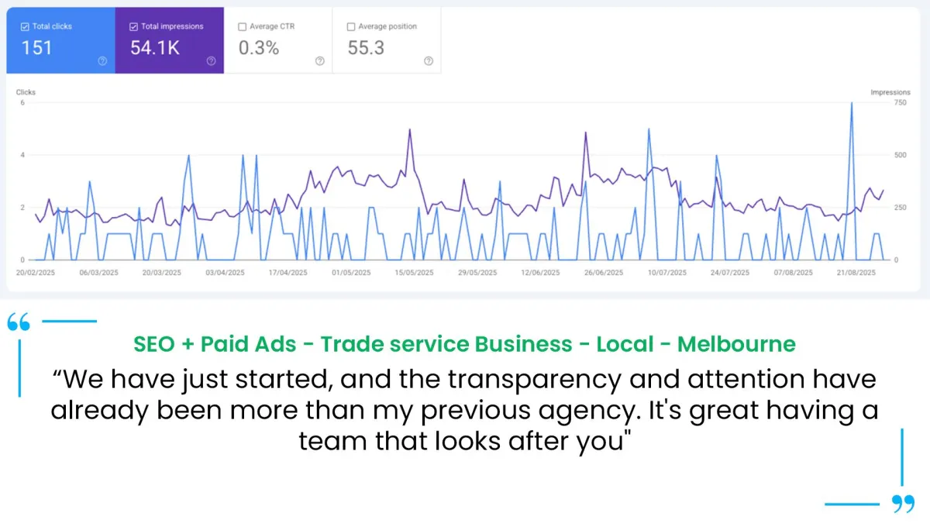
Task: Click the Clicks axis label
Action: 26,92
